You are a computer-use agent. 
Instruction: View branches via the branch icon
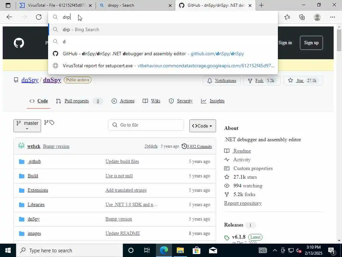46,122
